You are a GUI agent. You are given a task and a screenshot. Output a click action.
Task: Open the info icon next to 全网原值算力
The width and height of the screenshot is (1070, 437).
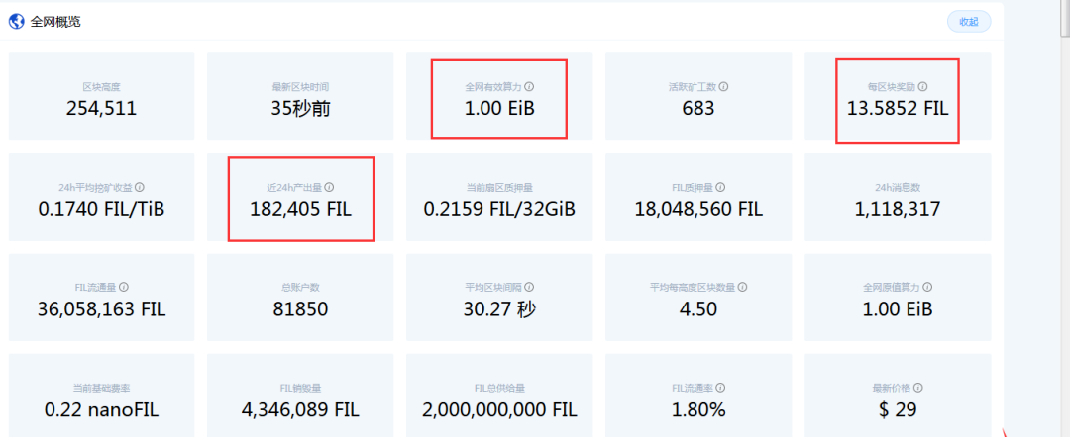[928, 288]
